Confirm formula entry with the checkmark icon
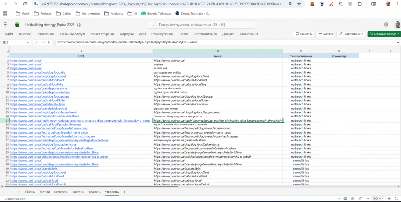Screen dimensions: 401x202 pos(43,42)
